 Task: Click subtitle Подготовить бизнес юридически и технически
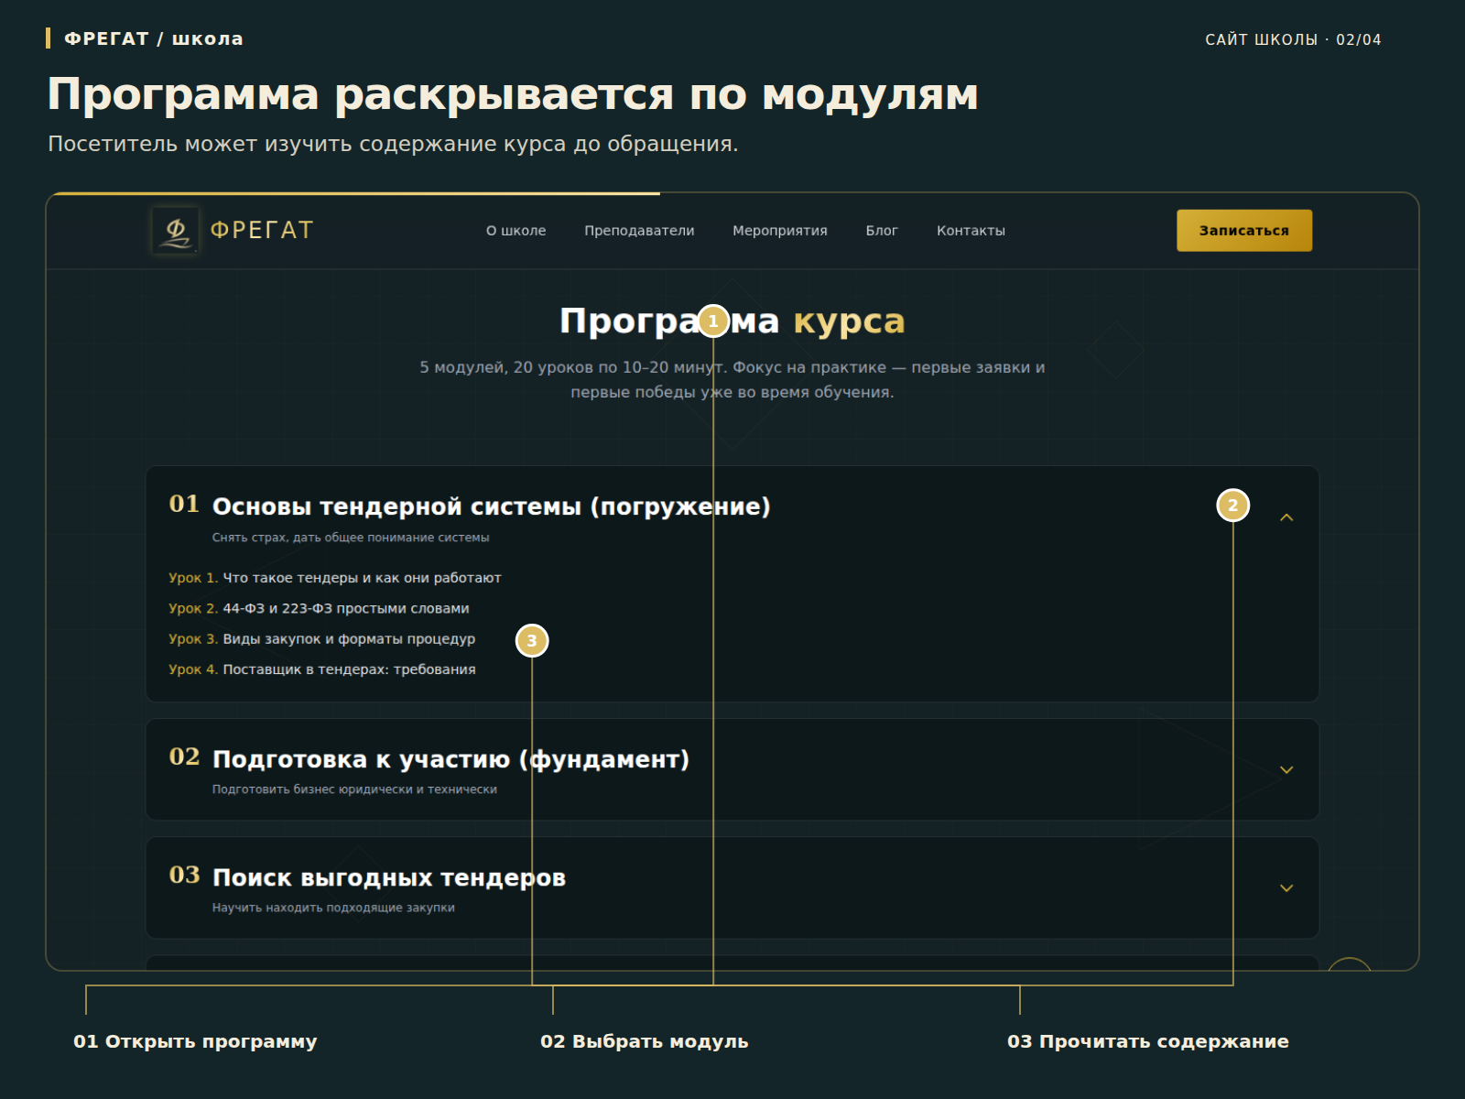[x=354, y=789]
